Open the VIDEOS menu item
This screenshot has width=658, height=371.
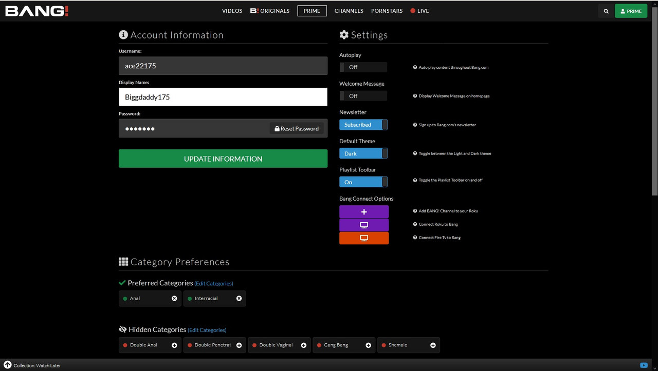click(x=232, y=11)
